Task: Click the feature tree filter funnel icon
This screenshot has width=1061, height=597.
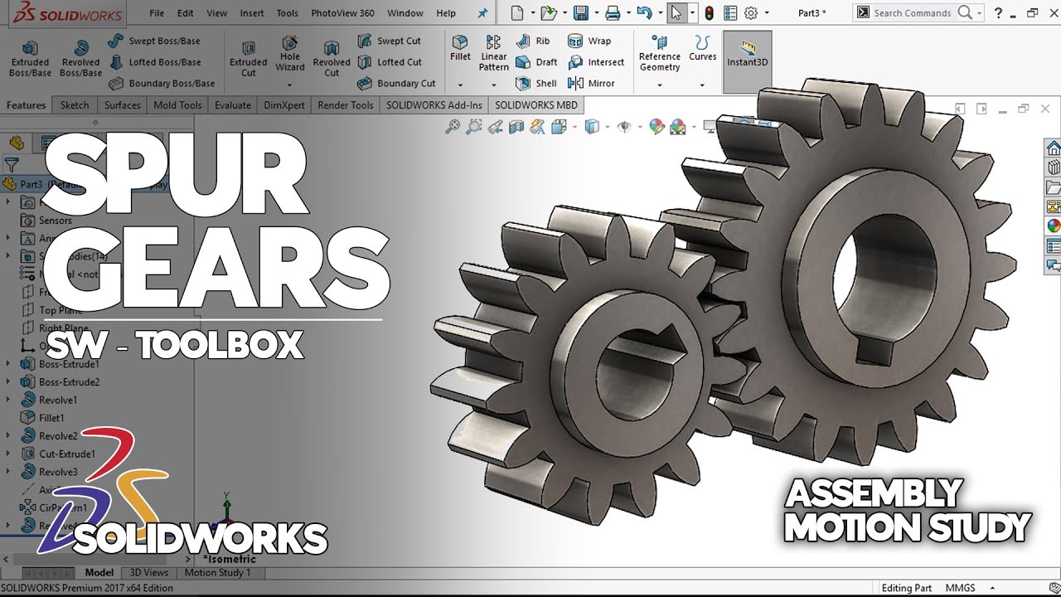Action: [12, 164]
